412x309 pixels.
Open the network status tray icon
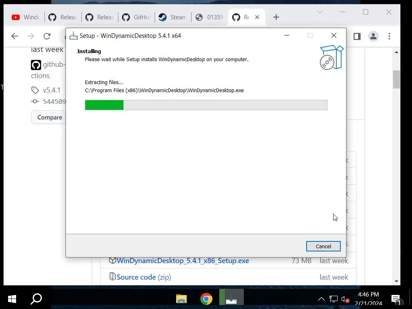tap(333, 299)
